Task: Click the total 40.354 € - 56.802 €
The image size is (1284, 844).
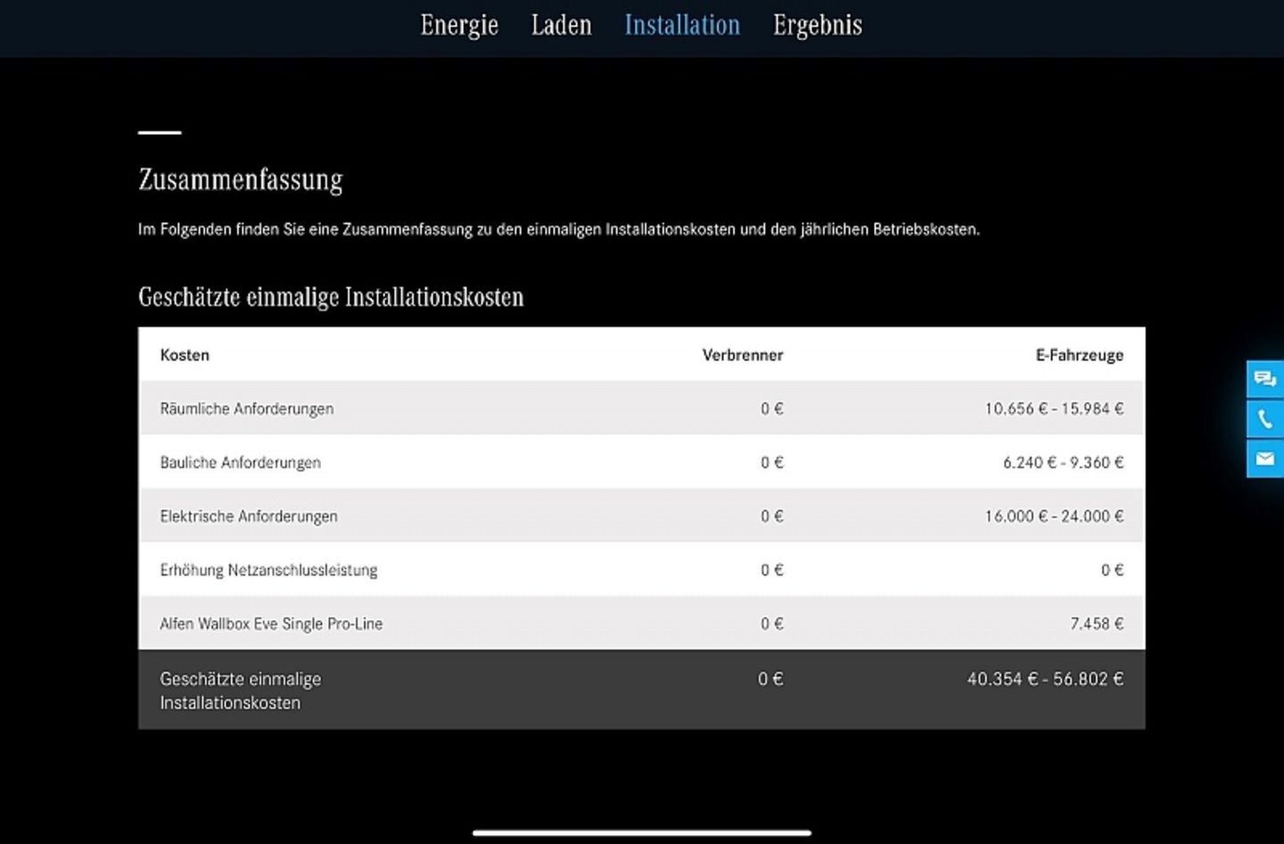Action: tap(1045, 679)
